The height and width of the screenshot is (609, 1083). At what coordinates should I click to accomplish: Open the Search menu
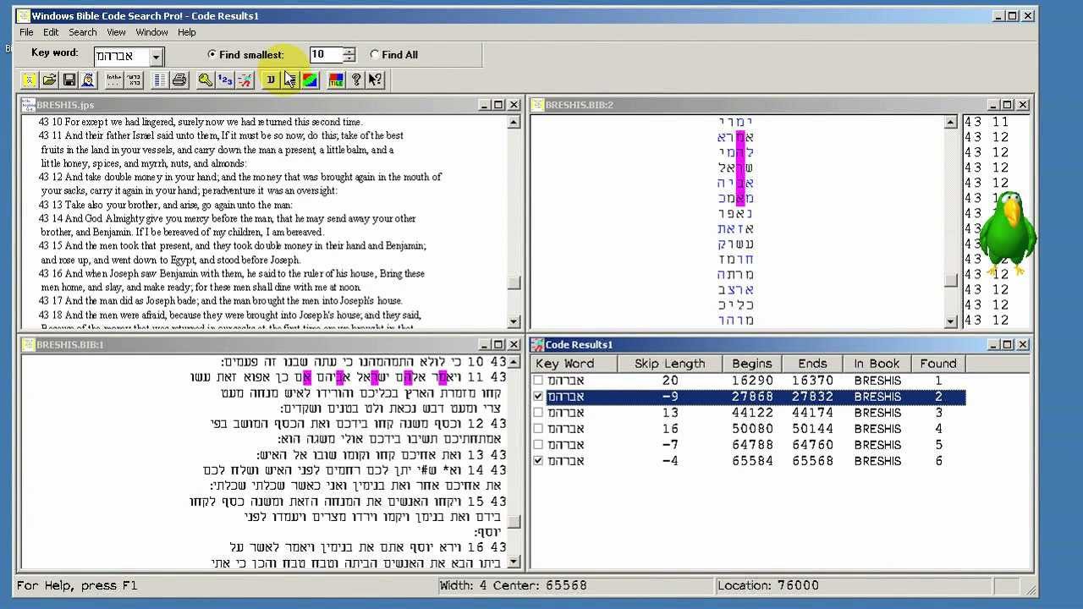pyautogui.click(x=83, y=32)
